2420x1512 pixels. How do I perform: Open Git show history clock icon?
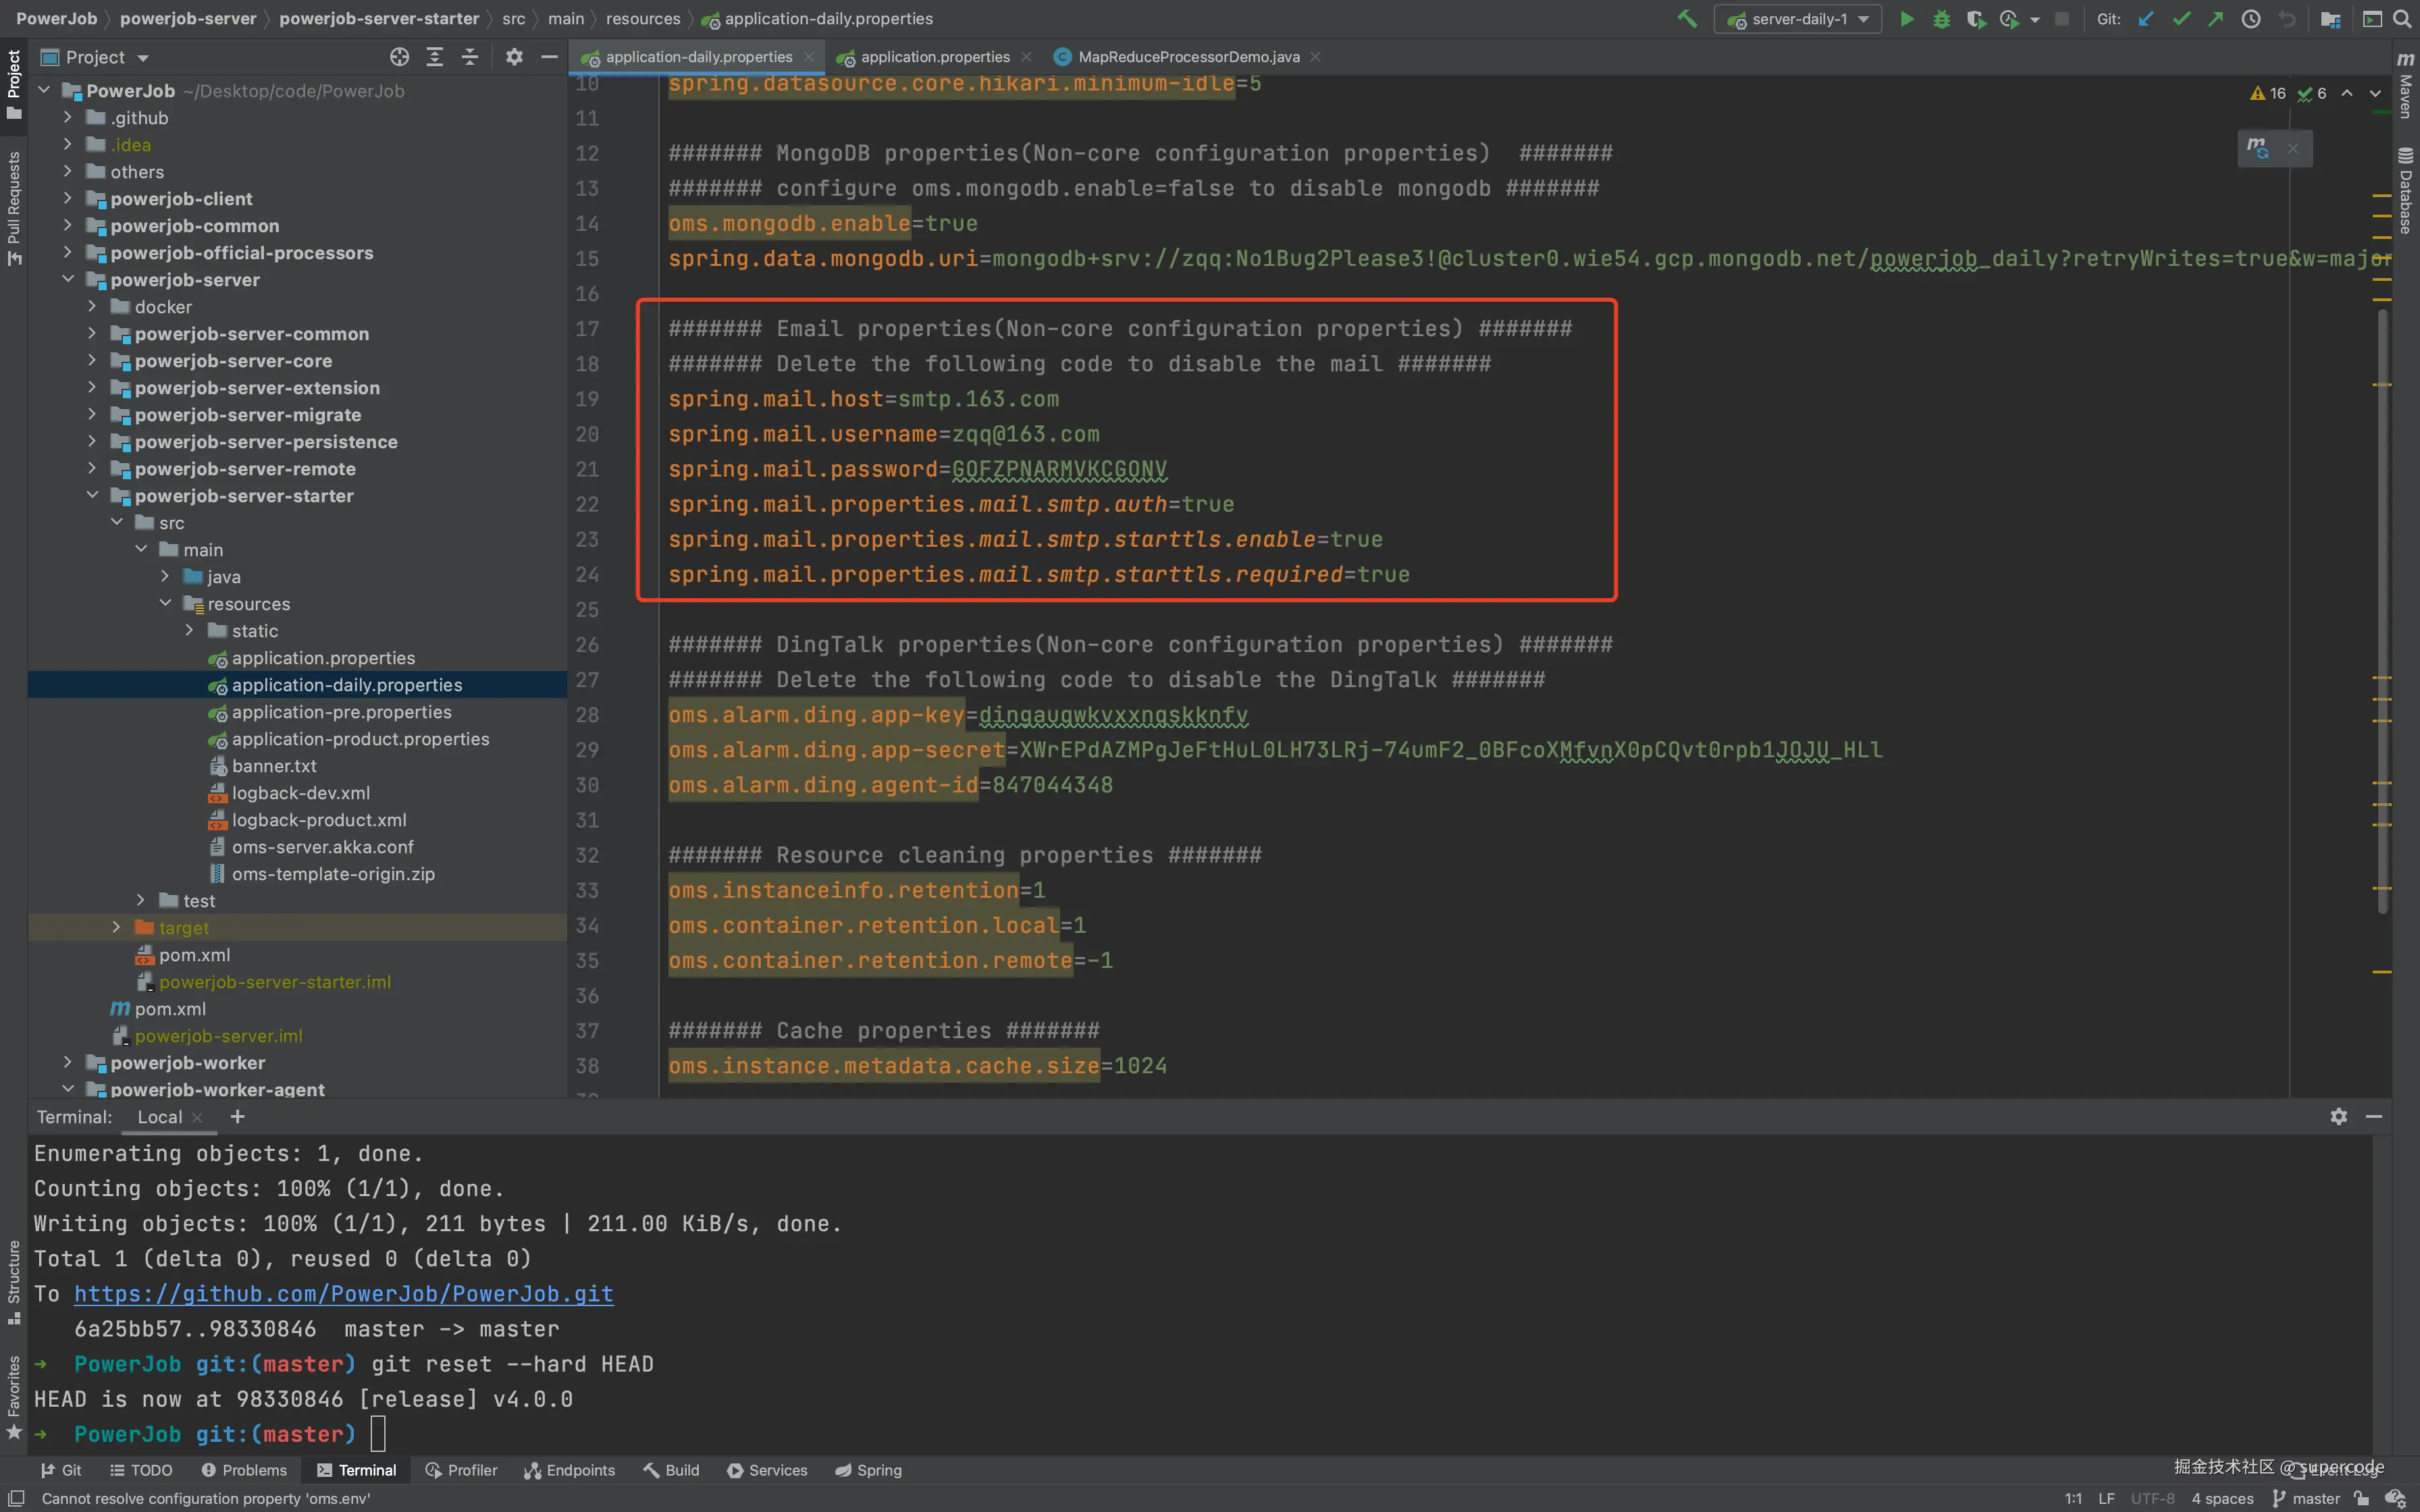[x=2251, y=19]
